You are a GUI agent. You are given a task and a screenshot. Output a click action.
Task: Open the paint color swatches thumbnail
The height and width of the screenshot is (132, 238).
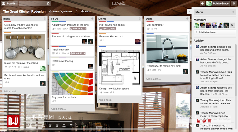coord(72,84)
